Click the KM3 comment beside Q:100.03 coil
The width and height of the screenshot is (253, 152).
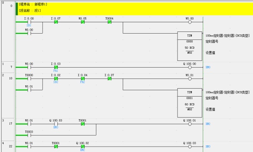(208, 147)
